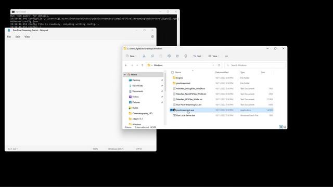Image resolution: width=333 pixels, height=187 pixels.
Task: Click the Ln 1, Col 1 indicator in Notepad
Action: pos(13,149)
